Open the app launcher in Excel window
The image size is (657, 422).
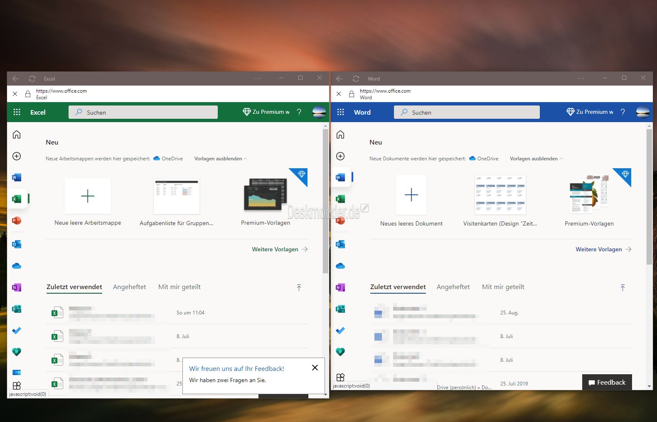pos(17,112)
